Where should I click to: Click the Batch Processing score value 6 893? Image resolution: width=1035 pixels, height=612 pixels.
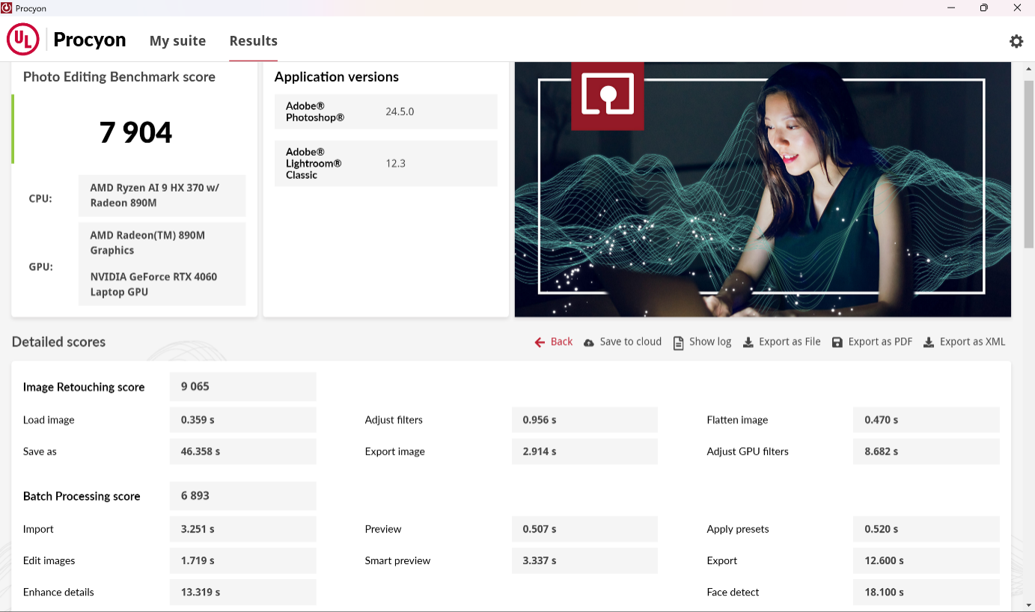195,496
